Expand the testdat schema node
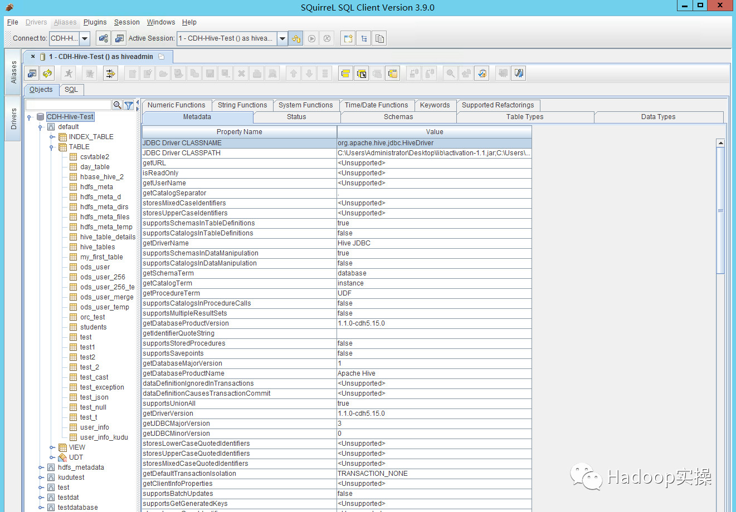The image size is (736, 512). 41,498
